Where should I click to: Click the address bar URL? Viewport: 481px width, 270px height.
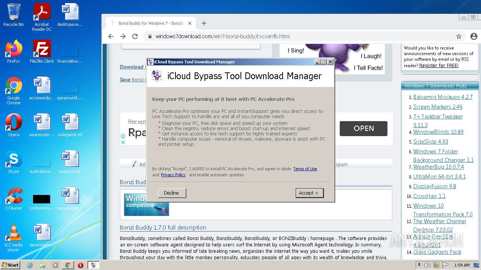[222, 36]
